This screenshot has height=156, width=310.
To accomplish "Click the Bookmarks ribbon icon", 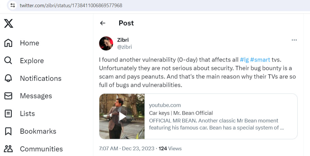I will (x=8, y=131).
